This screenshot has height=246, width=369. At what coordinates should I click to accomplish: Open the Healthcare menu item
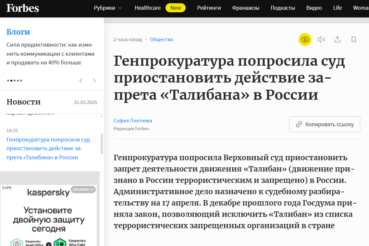point(147,8)
